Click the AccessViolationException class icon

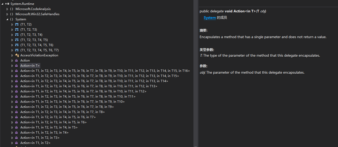pos(17,55)
